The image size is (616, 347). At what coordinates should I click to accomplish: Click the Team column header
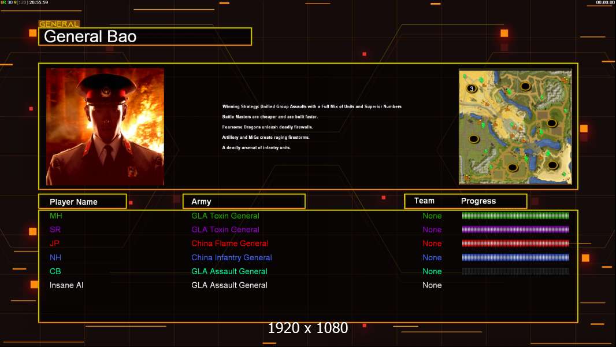coord(424,201)
